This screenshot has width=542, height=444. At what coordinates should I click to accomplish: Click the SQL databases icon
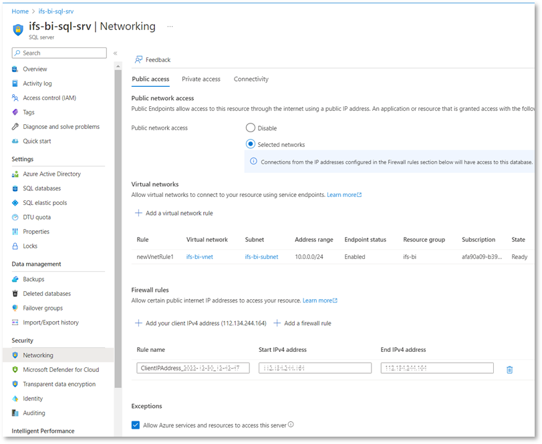(15, 188)
